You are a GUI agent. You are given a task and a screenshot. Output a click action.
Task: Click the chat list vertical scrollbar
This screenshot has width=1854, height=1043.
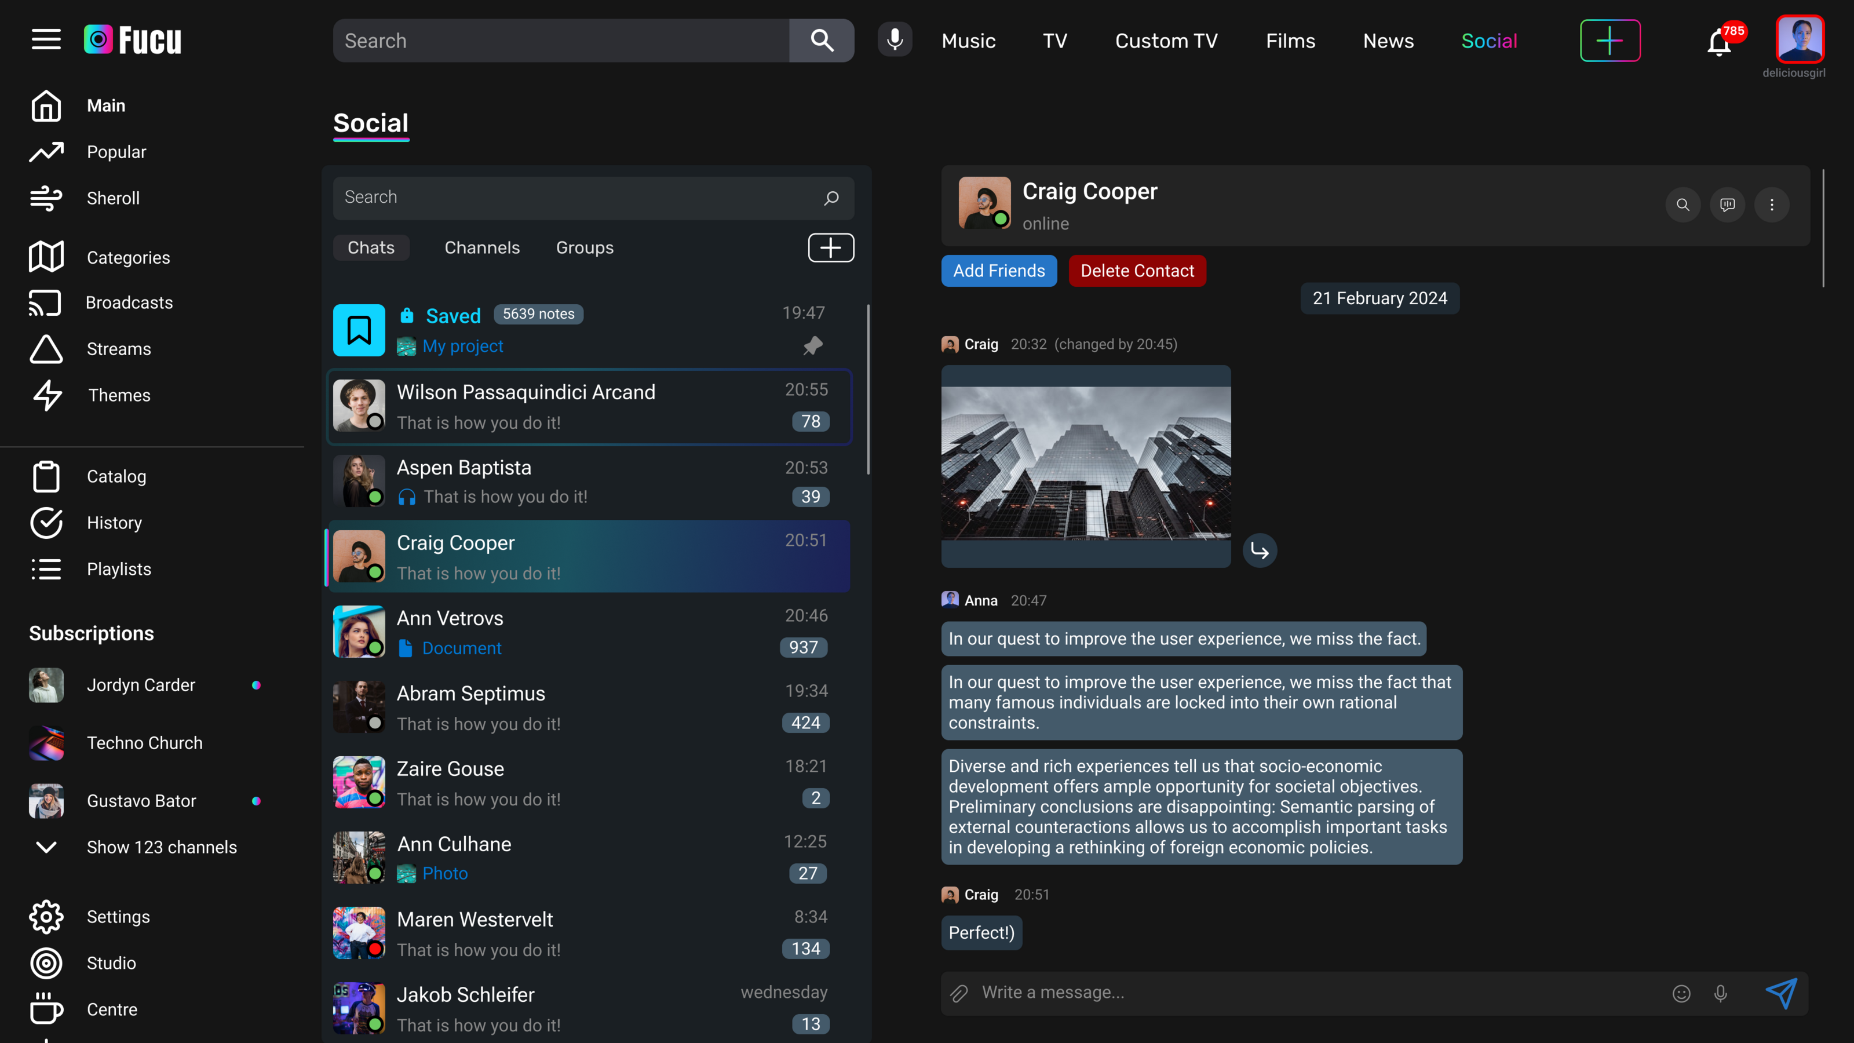(x=868, y=389)
